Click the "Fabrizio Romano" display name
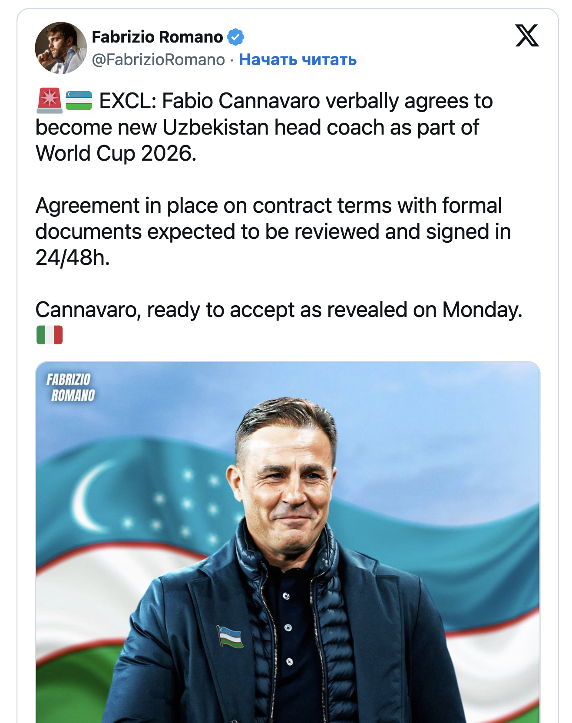Screen dimensions: 572x723 coord(157,37)
